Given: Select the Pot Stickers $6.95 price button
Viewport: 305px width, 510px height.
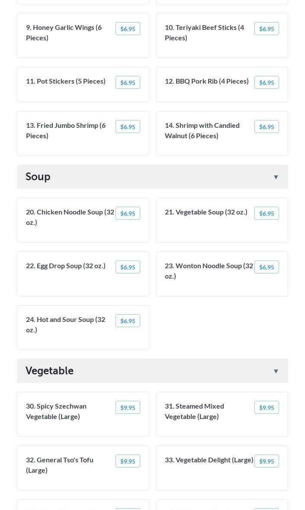Looking at the screenshot, I should click(x=128, y=82).
